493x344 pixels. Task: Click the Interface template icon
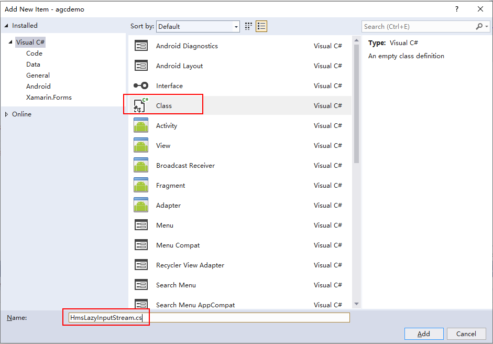click(x=141, y=86)
